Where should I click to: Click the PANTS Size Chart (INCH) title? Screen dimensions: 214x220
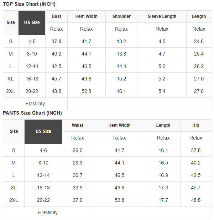click(x=32, y=113)
